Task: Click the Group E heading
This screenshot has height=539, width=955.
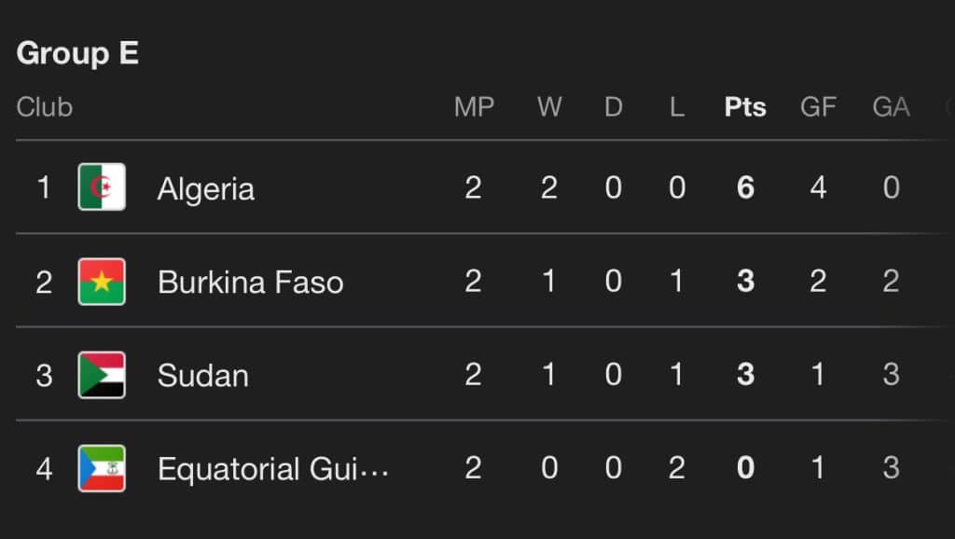Action: tap(77, 53)
